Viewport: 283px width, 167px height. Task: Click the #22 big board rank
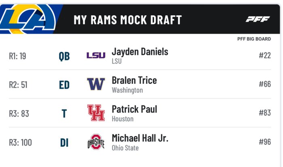click(x=265, y=55)
